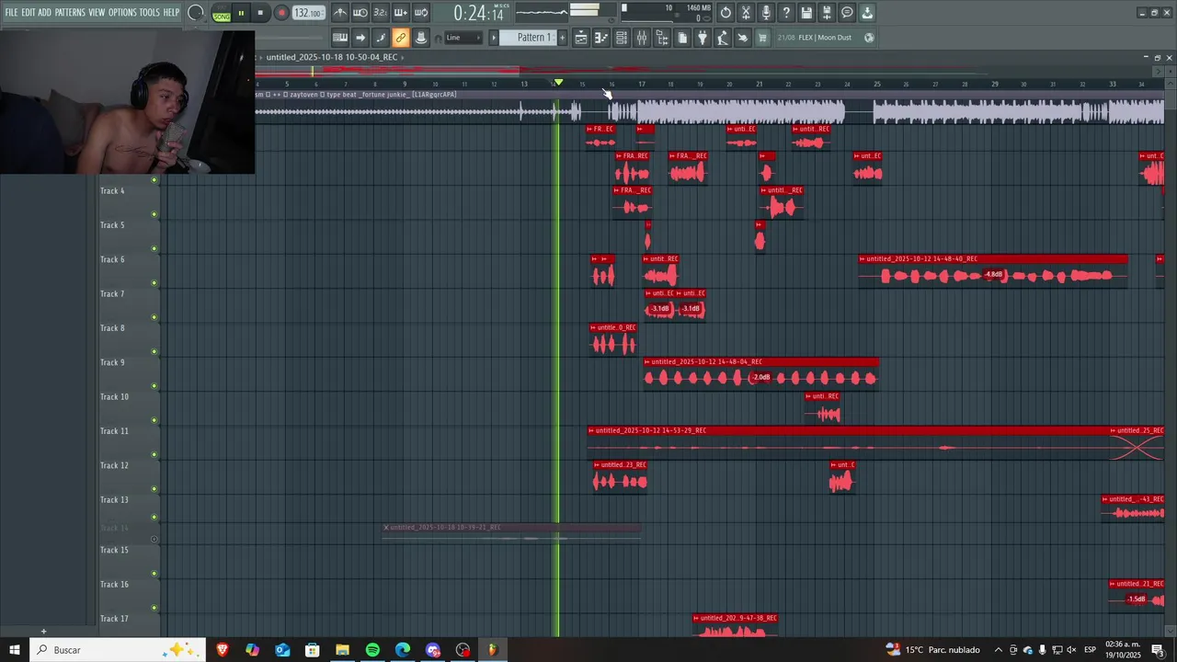Viewport: 1177px width, 662px height.
Task: Click the 0:24:14 time display
Action: 479,14
